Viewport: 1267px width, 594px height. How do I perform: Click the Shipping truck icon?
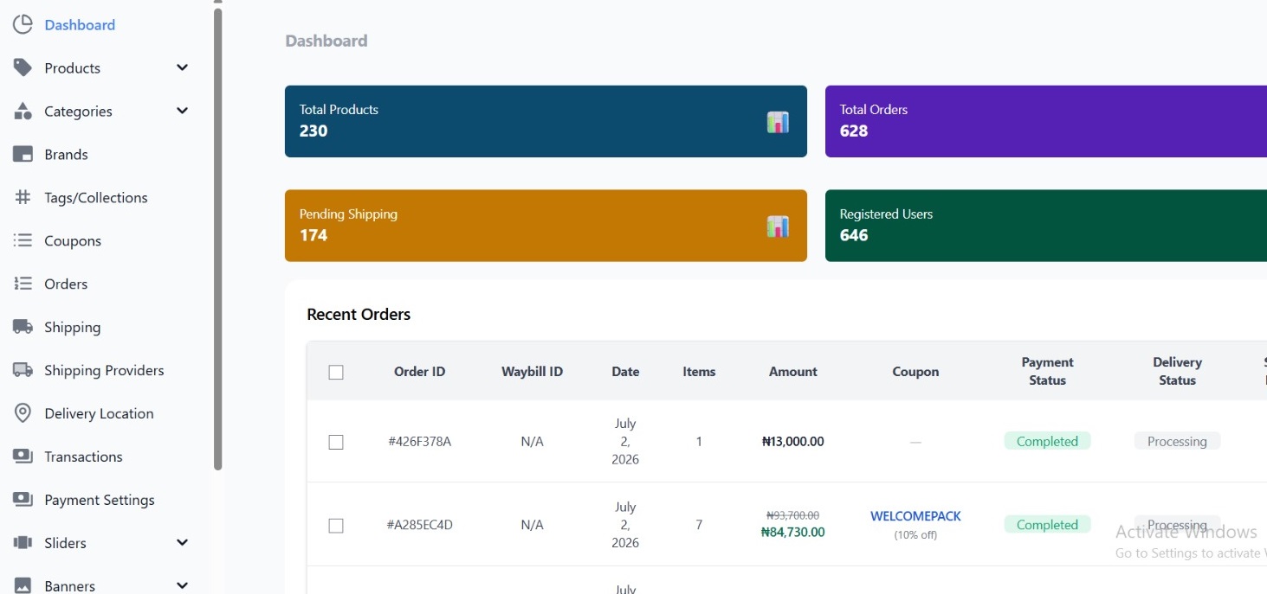[23, 327]
